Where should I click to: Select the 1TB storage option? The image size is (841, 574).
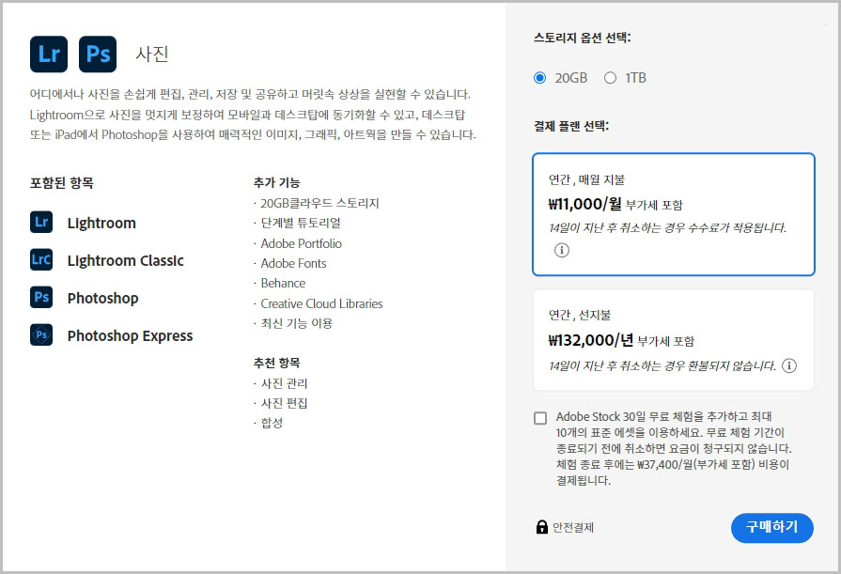pos(610,78)
